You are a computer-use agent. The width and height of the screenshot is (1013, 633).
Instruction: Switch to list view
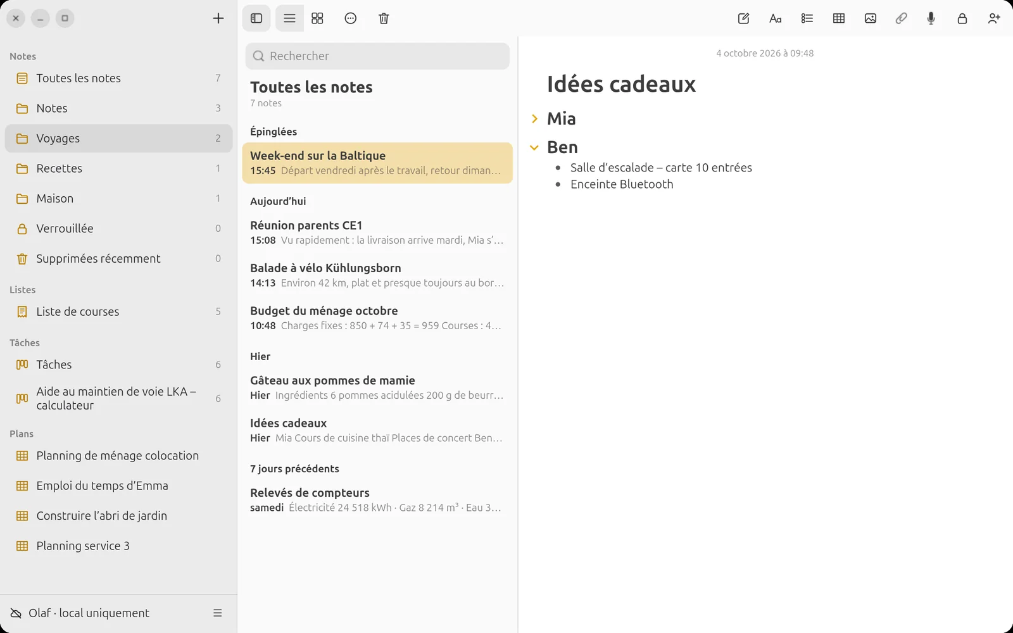[289, 18]
